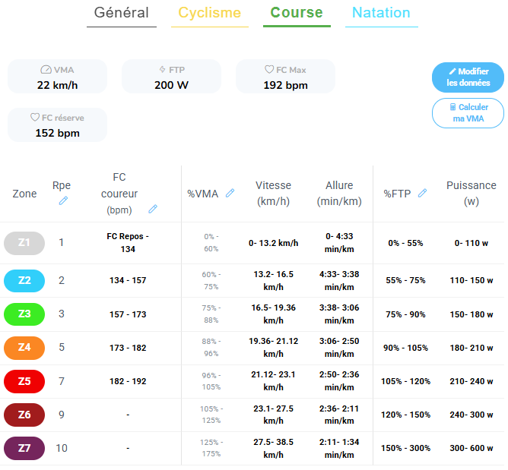Select the dark red Z6 zone badge
This screenshot has height=470, width=508.
tap(24, 415)
